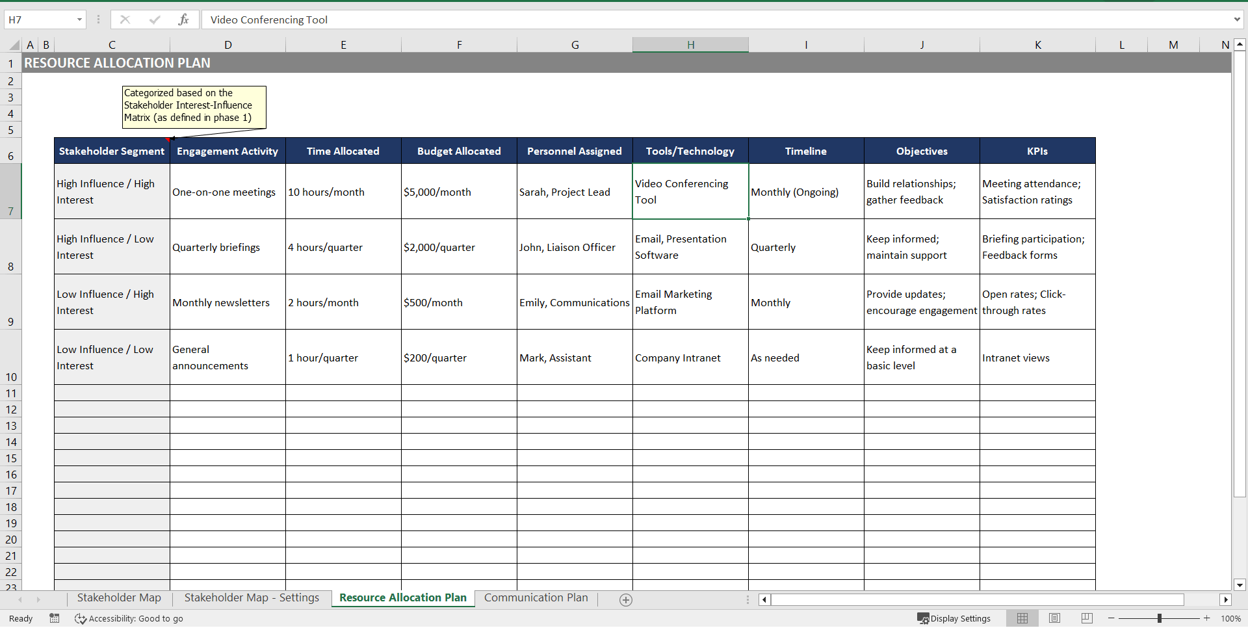Select the Monthly (Ongoing) cell
The width and height of the screenshot is (1248, 628).
point(806,192)
